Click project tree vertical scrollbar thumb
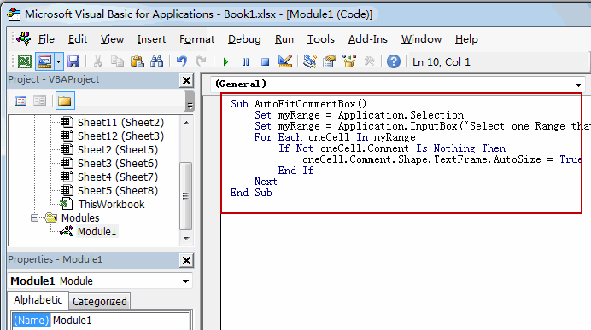Viewport: 591px width, 330px height. [x=186, y=195]
